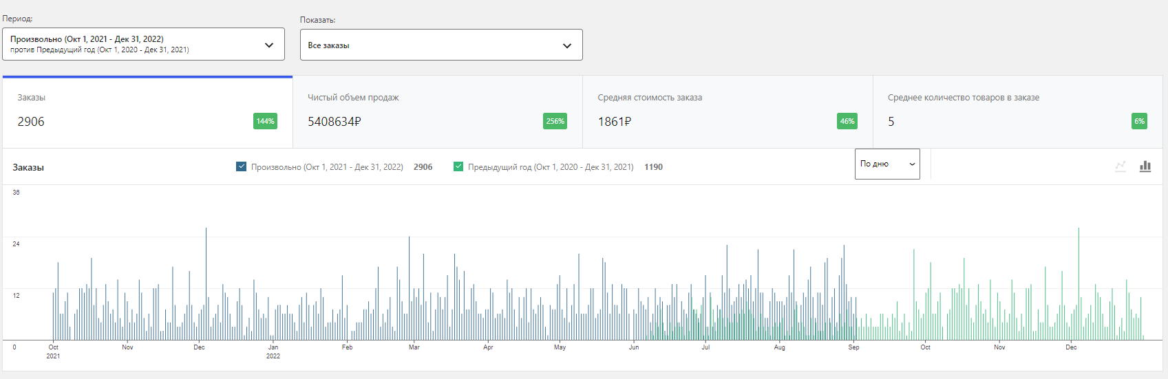Uncheck the Произвольно (Окт 1, 2021 - Дек 31, 2022) series
Screen dimensions: 1168x379
click(x=241, y=166)
